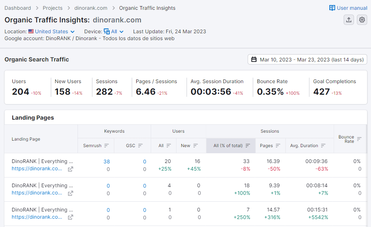Click the Users metric value 204
This screenshot has height=227, width=371.
(x=21, y=91)
